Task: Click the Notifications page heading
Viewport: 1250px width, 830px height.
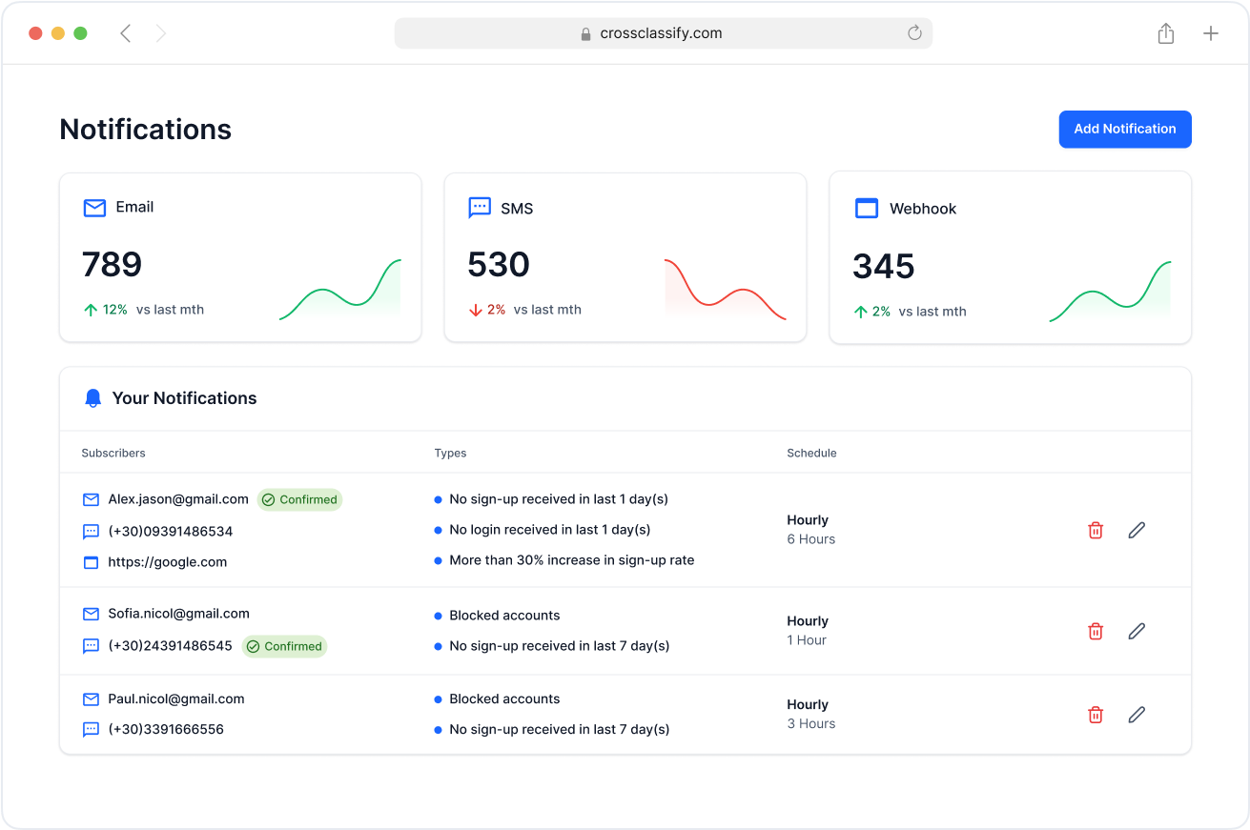Action: click(x=146, y=130)
